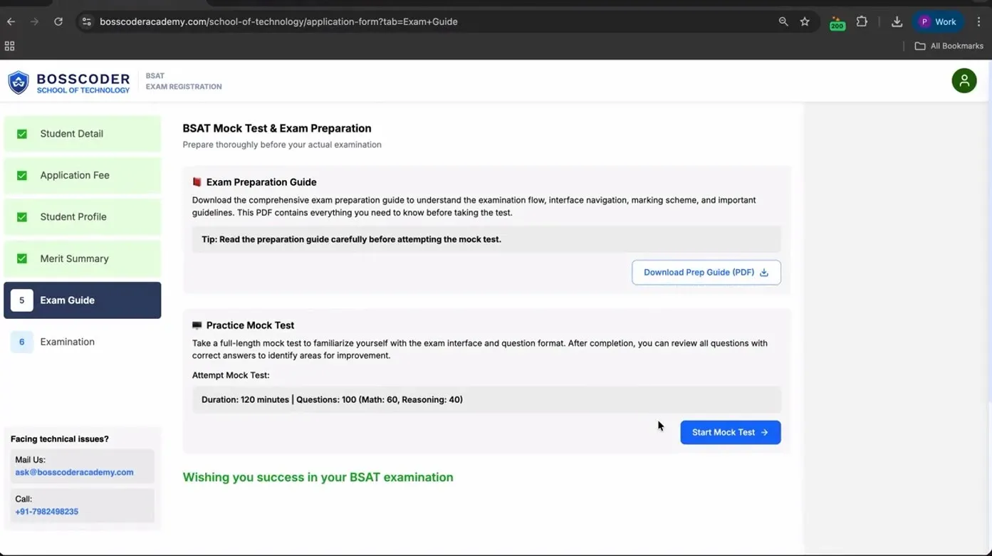Click the Facing technical issues? heading
The image size is (992, 556).
coord(60,439)
